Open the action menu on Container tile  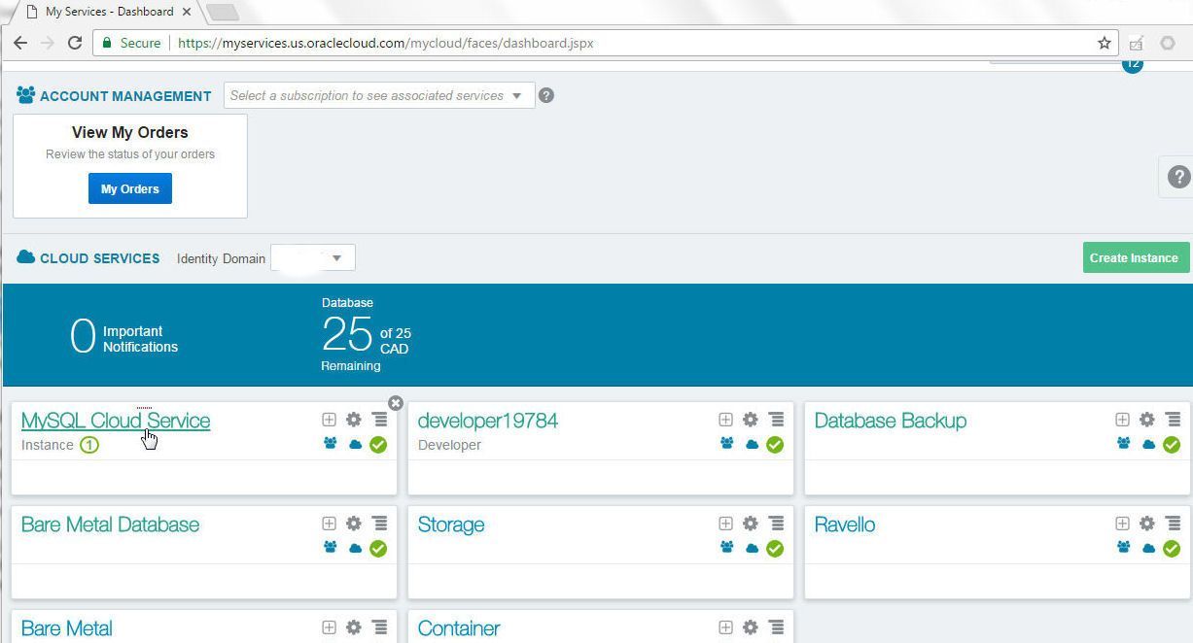[776, 627]
